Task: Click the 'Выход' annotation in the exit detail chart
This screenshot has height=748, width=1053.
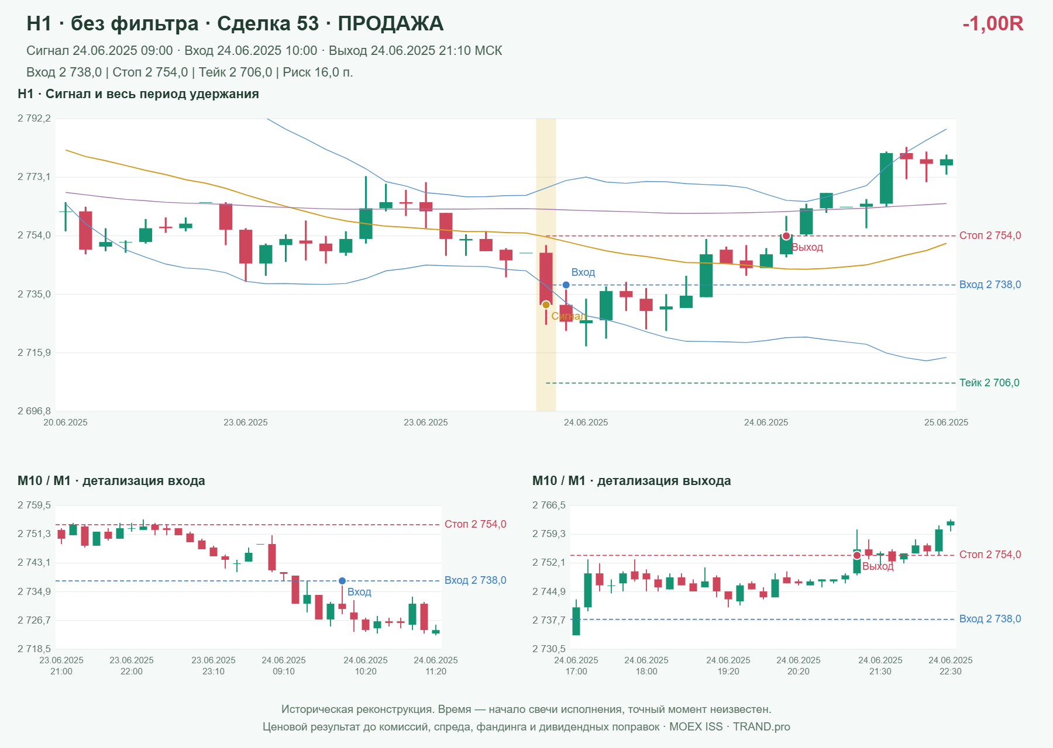Action: [878, 566]
